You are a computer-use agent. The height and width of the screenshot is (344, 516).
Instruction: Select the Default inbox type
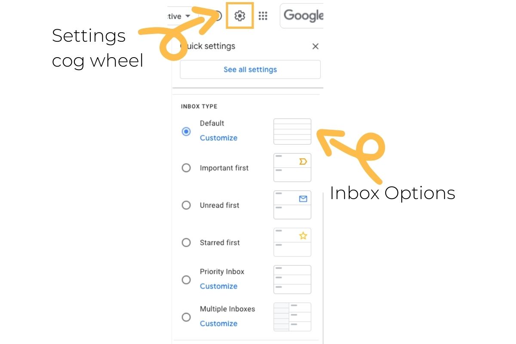186,132
